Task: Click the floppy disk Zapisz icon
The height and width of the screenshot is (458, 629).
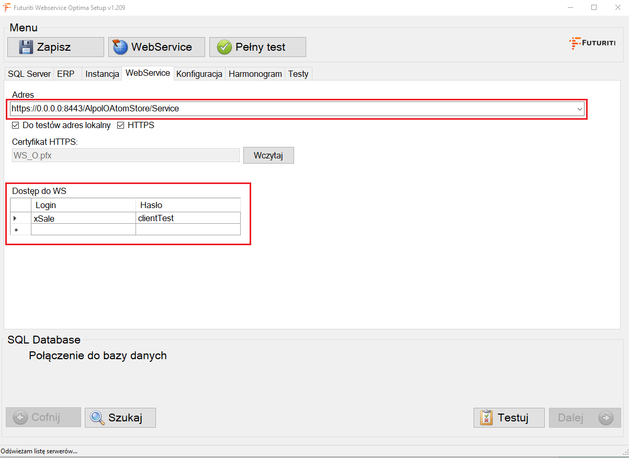Action: (26, 47)
